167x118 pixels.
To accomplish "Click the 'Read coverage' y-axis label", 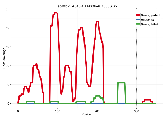I will point(4,58).
